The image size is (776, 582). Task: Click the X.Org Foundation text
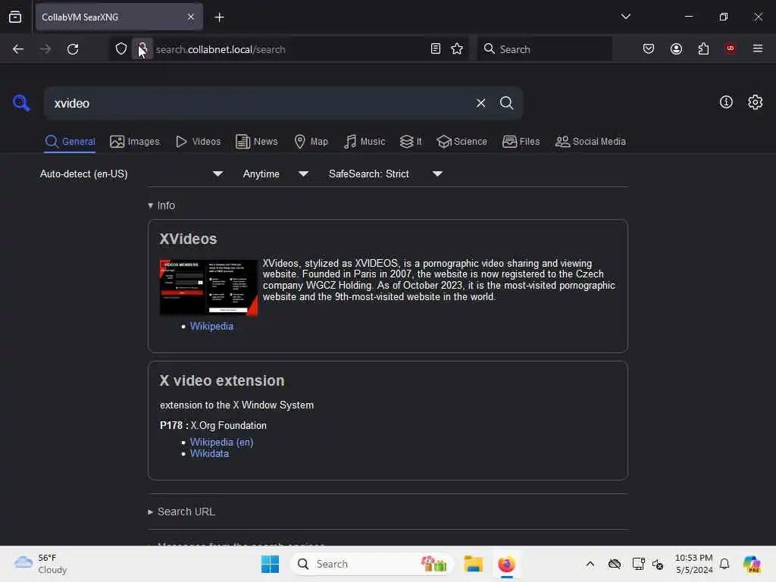229,426
